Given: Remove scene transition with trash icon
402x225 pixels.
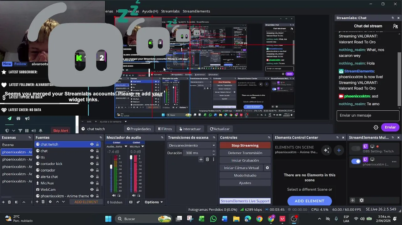Looking at the screenshot, I should [x=207, y=159].
